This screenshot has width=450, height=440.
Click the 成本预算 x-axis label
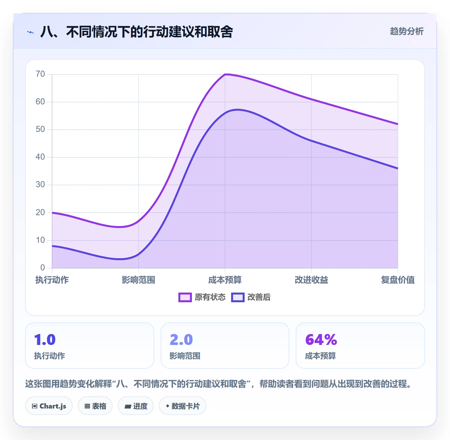(225, 280)
